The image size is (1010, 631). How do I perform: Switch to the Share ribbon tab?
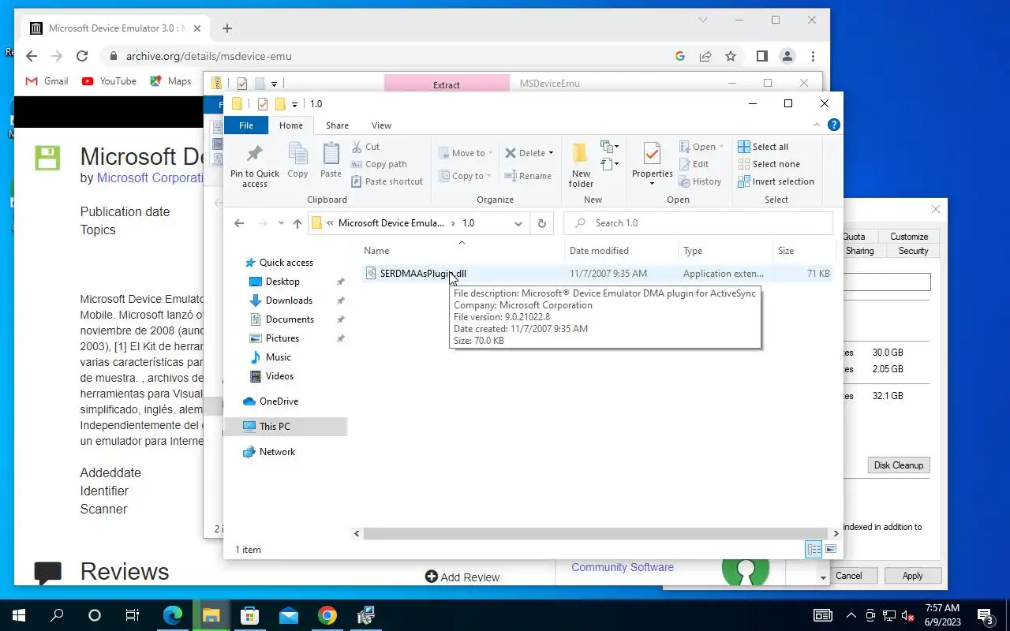337,125
